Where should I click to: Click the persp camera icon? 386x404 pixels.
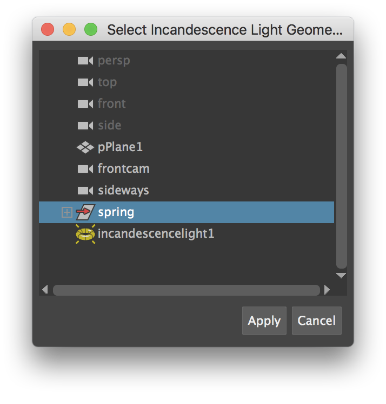coord(85,61)
